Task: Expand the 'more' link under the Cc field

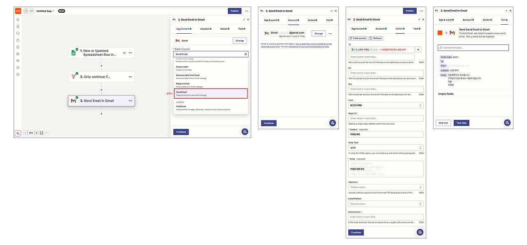Action: point(421,79)
